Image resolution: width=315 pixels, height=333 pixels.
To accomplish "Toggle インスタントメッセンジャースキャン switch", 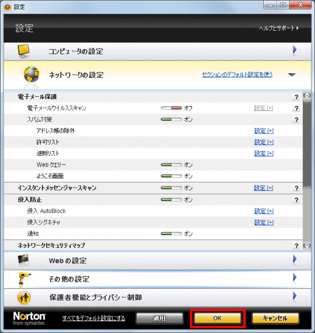I will [171, 188].
